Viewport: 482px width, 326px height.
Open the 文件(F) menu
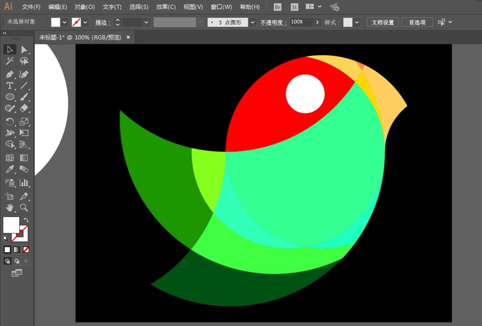(x=31, y=7)
